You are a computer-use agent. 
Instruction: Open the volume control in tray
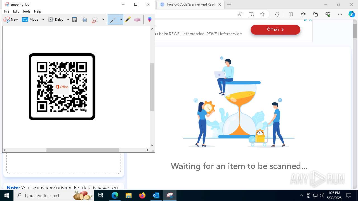[x=322, y=195]
